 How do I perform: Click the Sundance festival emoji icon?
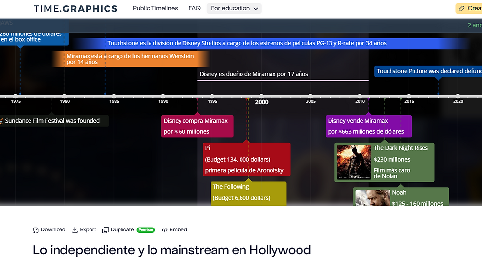pyautogui.click(x=1, y=121)
